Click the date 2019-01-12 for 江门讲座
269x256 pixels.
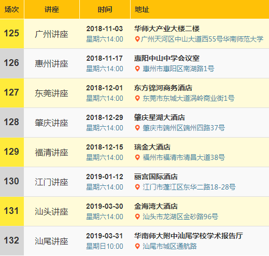(105, 177)
